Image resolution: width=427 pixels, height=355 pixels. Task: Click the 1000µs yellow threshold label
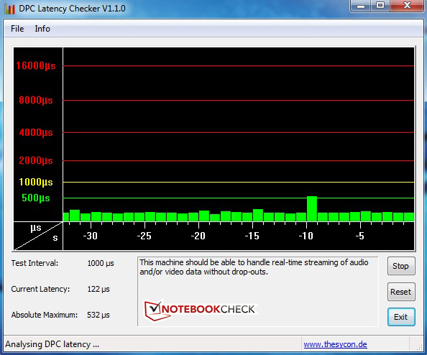(x=36, y=182)
